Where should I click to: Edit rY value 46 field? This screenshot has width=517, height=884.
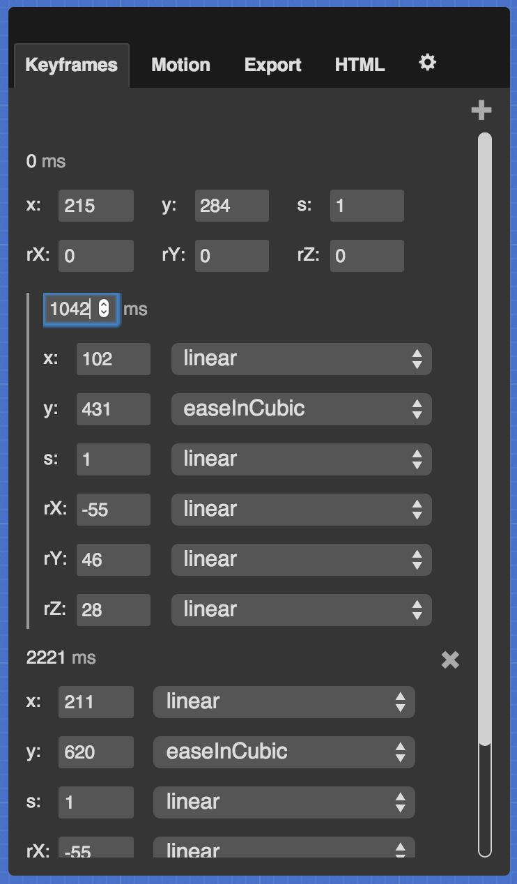tap(113, 560)
